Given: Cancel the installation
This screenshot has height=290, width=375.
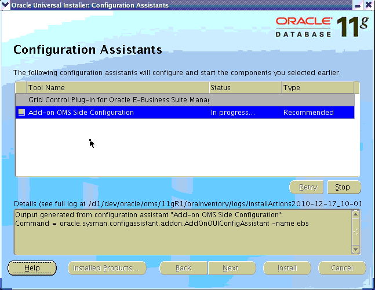Looking at the screenshot, I should point(341,268).
